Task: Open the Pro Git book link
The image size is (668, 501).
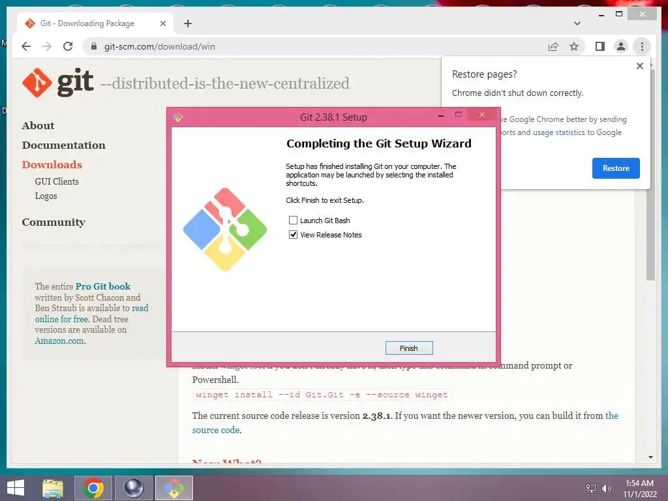Action: [103, 286]
